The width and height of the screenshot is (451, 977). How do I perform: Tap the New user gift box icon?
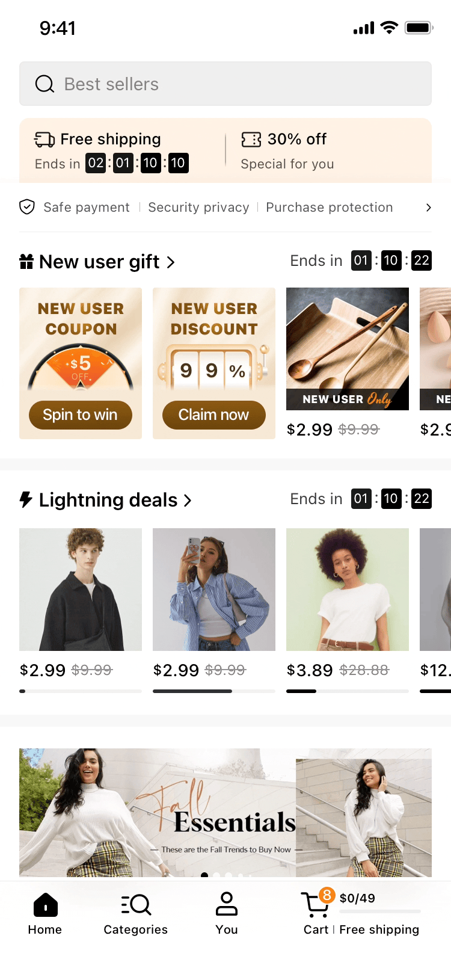point(26,262)
